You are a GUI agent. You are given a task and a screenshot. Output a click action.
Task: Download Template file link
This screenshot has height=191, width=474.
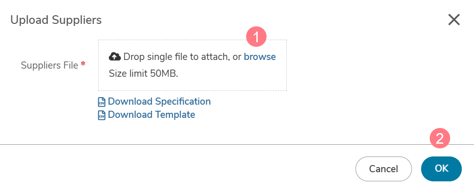(x=152, y=115)
